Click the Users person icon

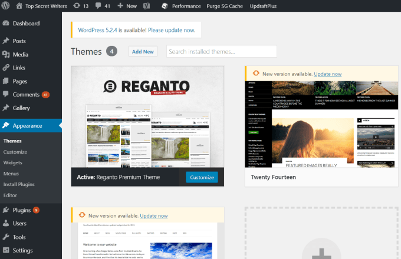pyautogui.click(x=6, y=223)
